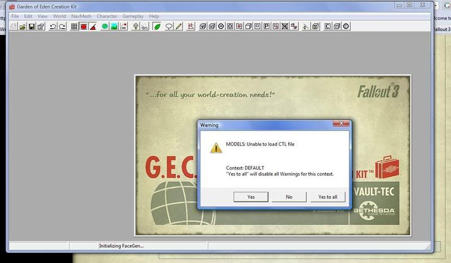Image resolution: width=451 pixels, height=263 pixels.
Task: Click Yes to all in Warning dialog
Action: 328,197
